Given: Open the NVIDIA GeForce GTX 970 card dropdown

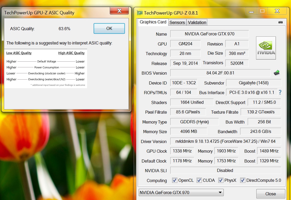Looking at the screenshot, I should coord(181,193).
